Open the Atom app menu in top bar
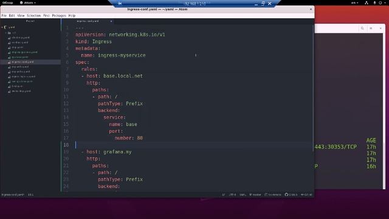Viewport: 389px width, 219px height. coord(28,2)
